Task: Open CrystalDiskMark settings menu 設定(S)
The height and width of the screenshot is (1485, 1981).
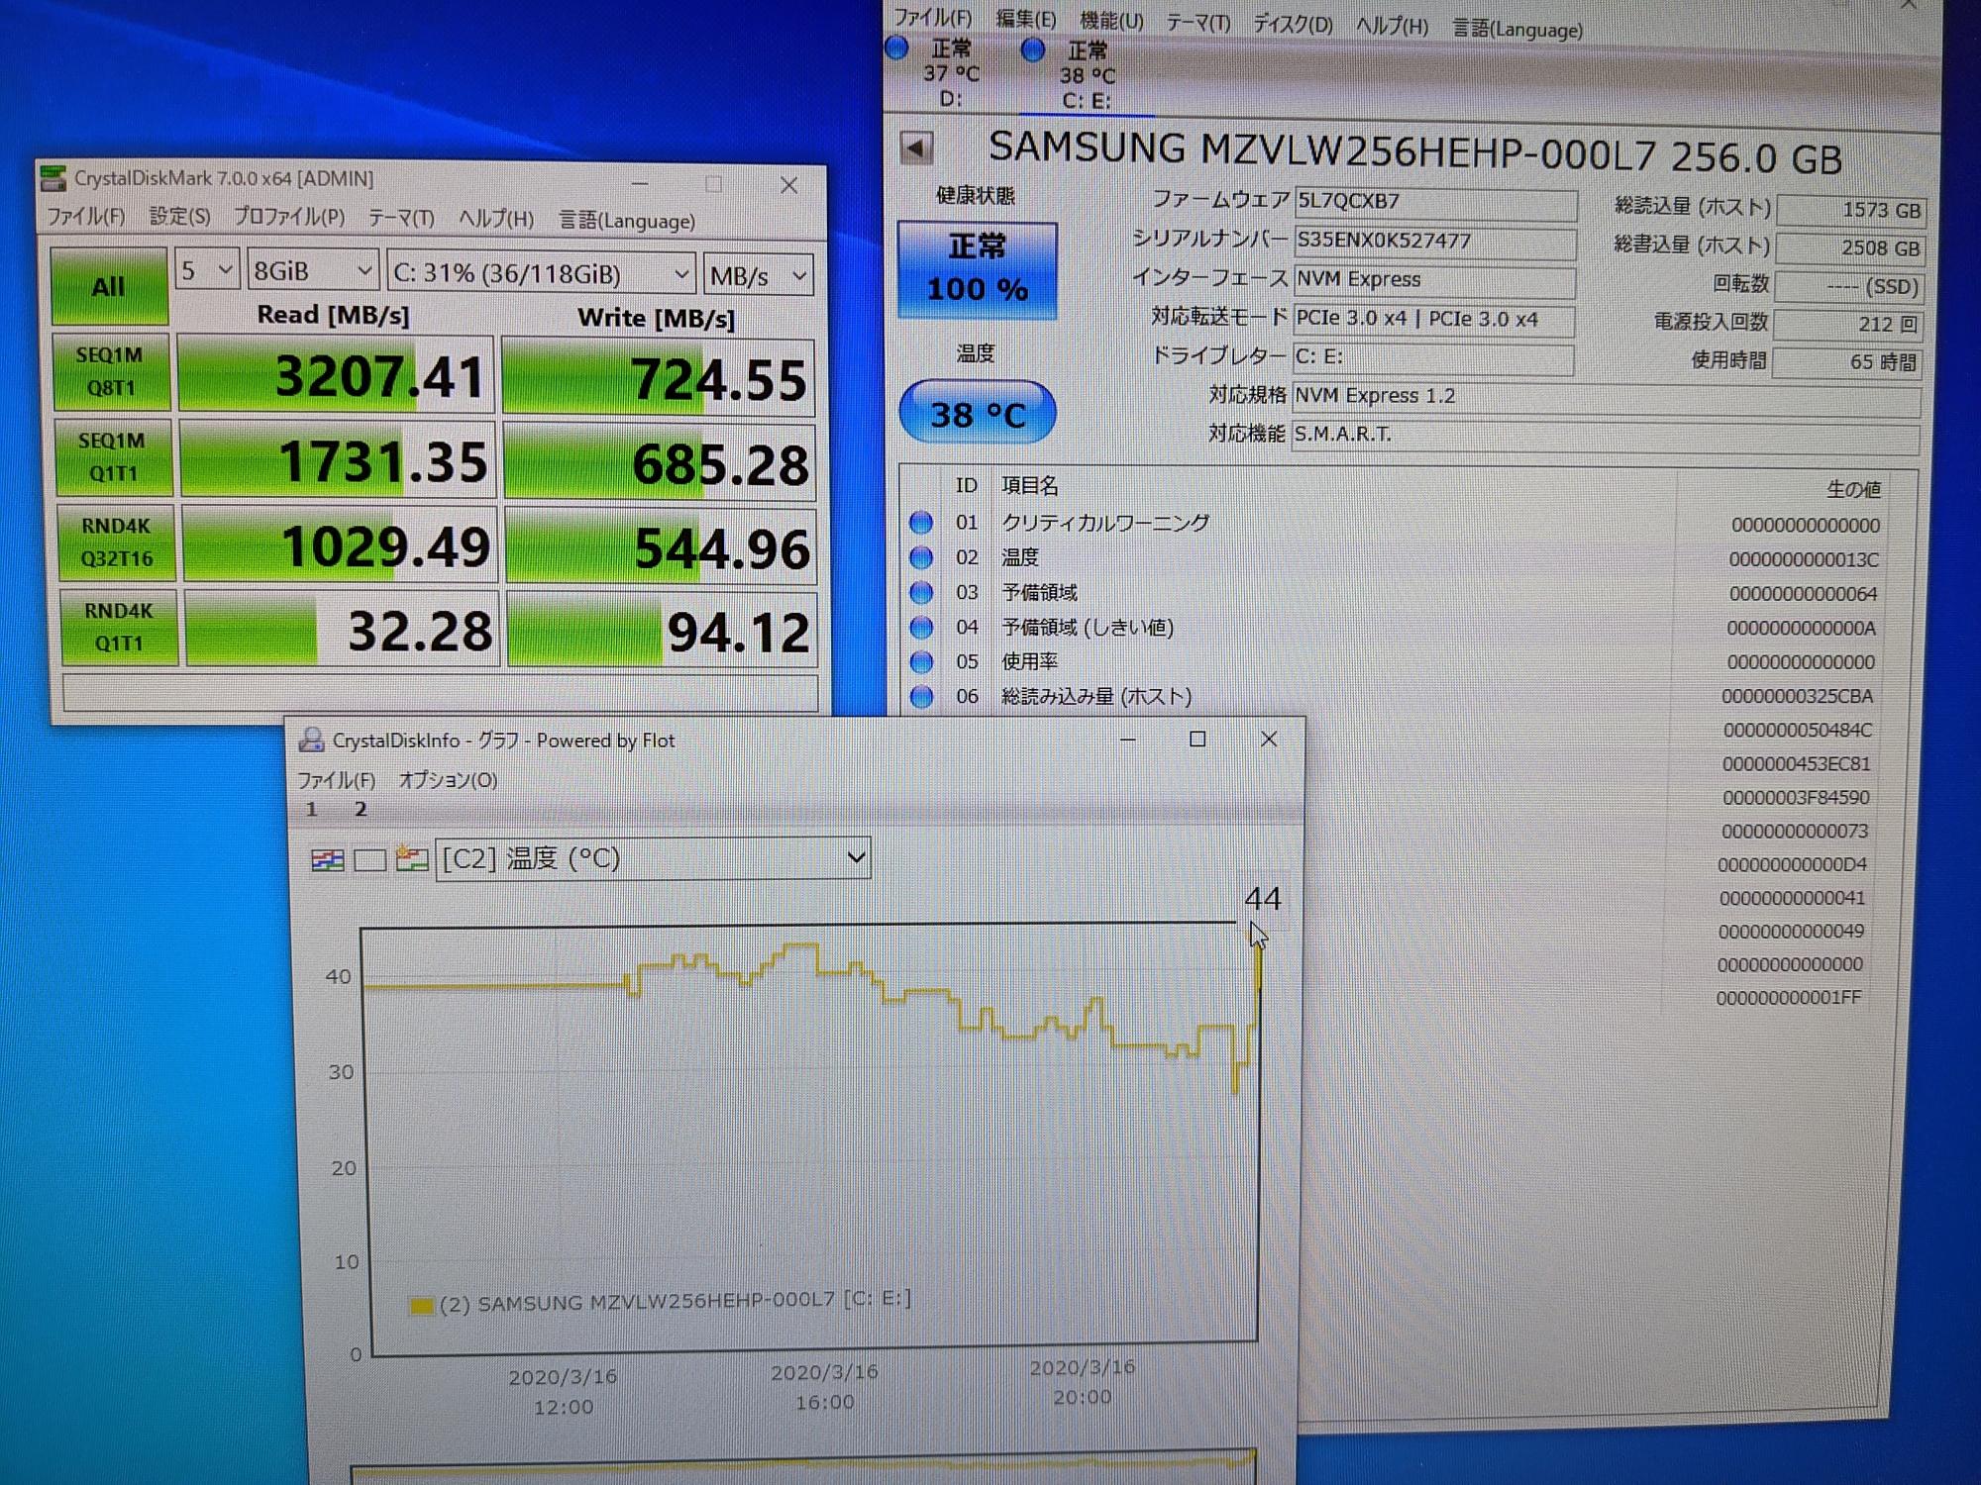Action: [179, 217]
